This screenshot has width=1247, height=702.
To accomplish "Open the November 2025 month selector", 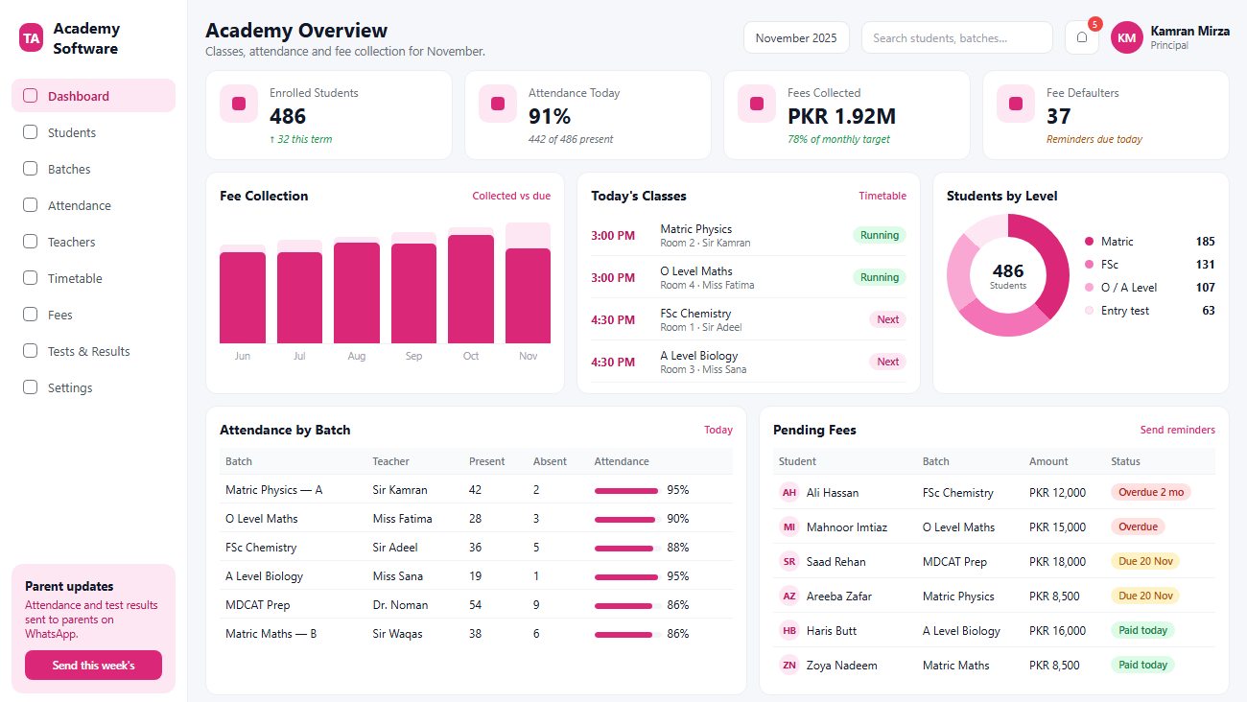I will point(796,37).
